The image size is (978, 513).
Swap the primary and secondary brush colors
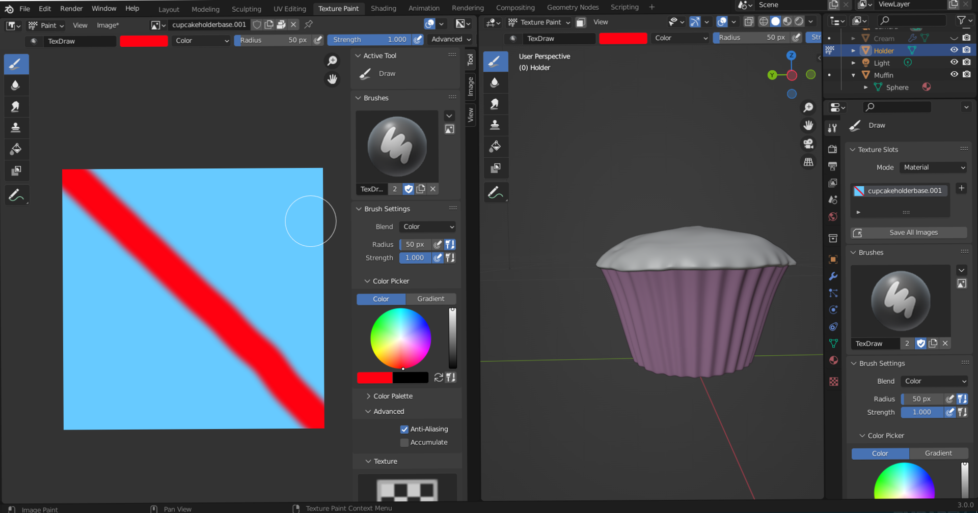tap(438, 378)
